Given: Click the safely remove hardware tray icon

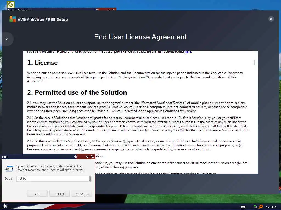Looking at the screenshot, I should 255,207.
